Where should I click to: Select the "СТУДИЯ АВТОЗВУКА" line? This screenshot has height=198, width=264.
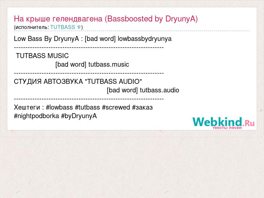click(78, 82)
